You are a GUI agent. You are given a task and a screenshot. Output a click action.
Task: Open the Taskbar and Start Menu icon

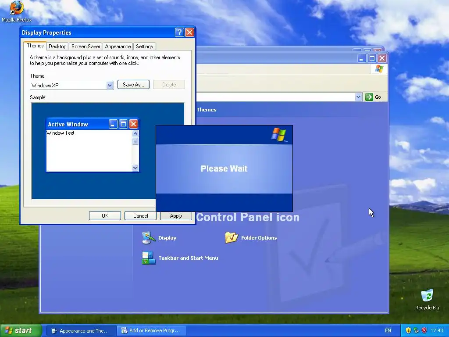(148, 258)
